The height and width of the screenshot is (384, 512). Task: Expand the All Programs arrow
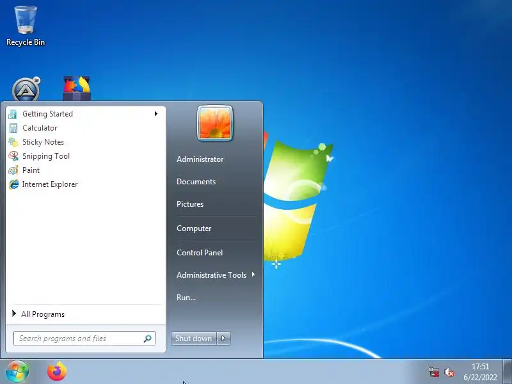pyautogui.click(x=14, y=314)
